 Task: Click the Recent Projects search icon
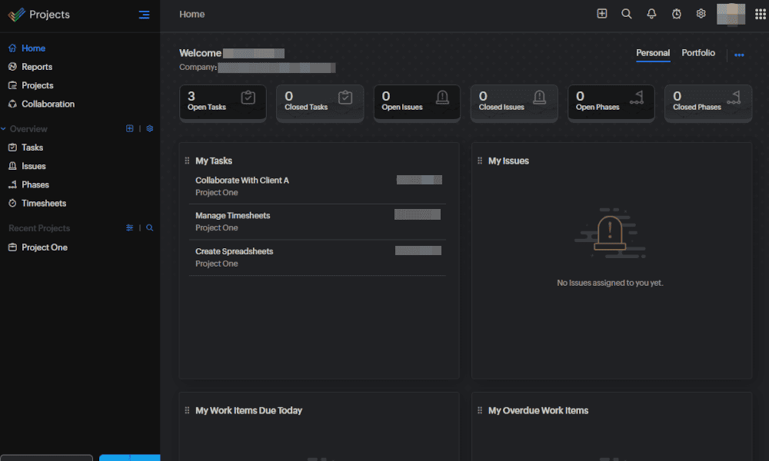[150, 227]
